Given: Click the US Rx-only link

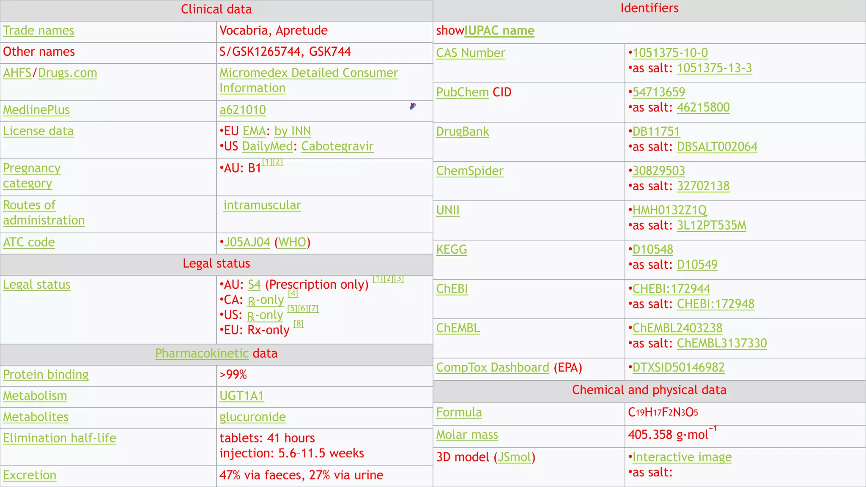Looking at the screenshot, I should (265, 315).
